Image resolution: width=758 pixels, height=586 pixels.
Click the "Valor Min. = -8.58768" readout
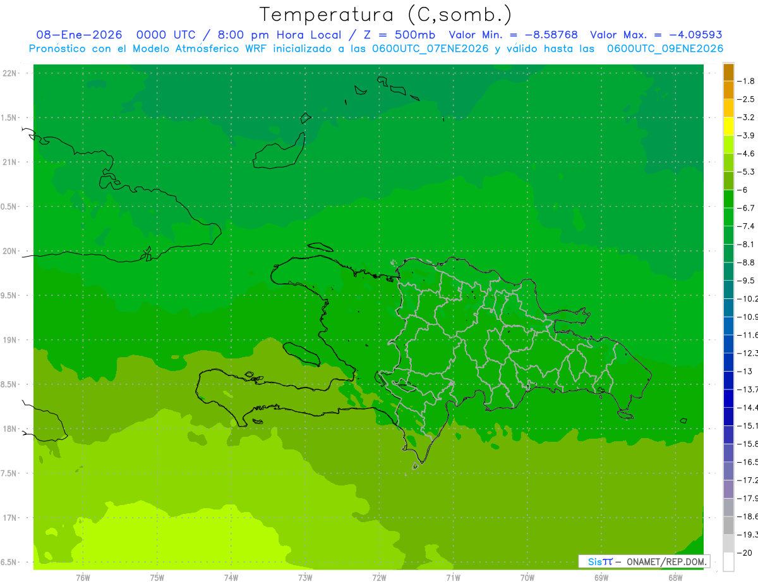pos(513,35)
